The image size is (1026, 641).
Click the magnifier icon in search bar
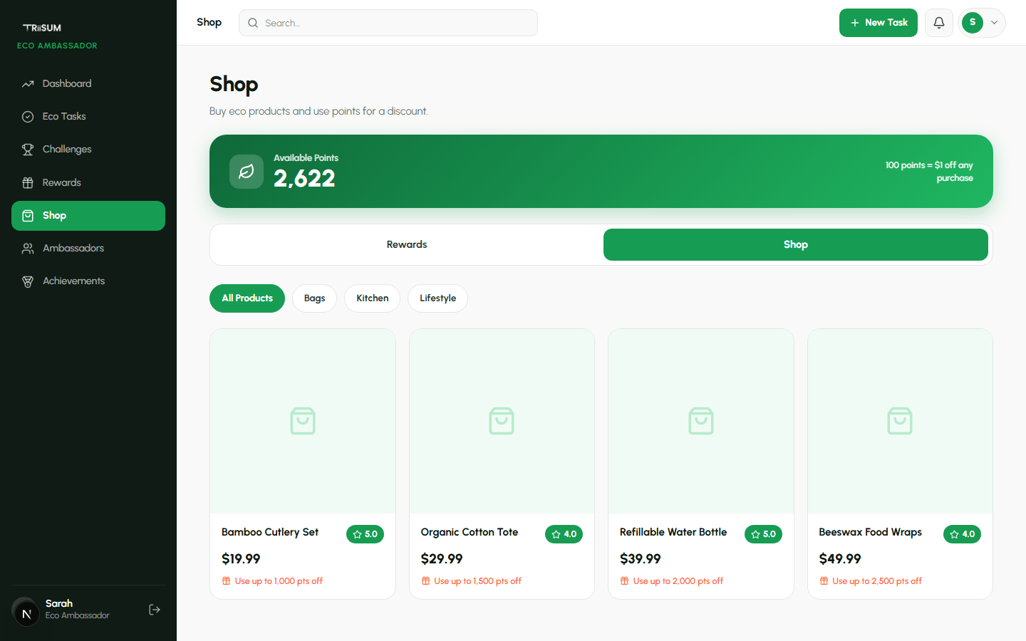pyautogui.click(x=253, y=23)
